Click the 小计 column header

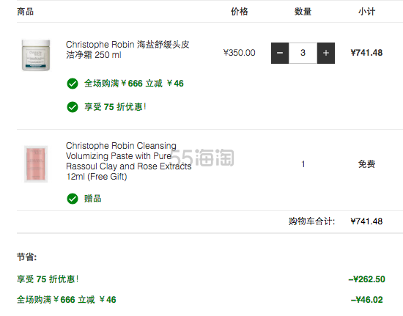point(367,12)
